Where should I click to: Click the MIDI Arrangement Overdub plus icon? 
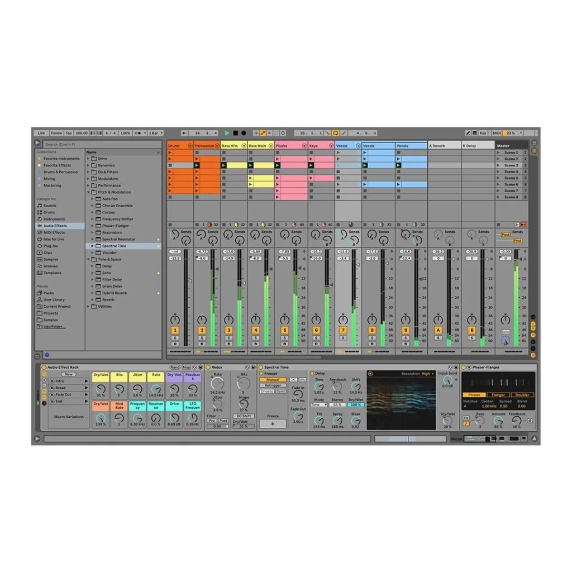point(256,133)
